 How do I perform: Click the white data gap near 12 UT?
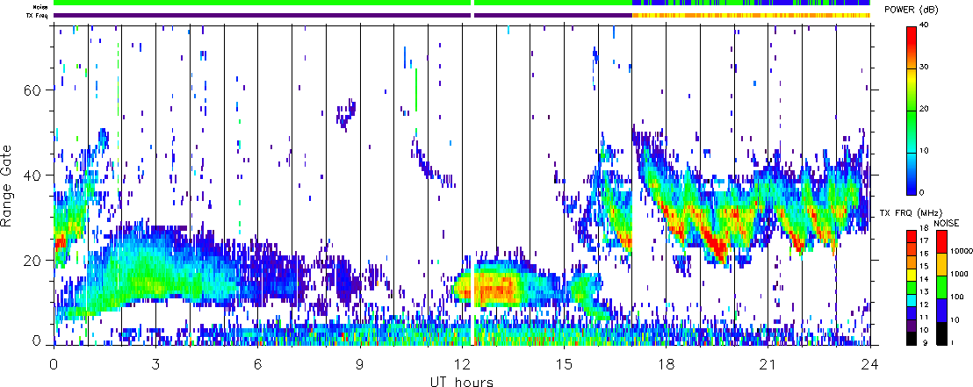(473, 186)
